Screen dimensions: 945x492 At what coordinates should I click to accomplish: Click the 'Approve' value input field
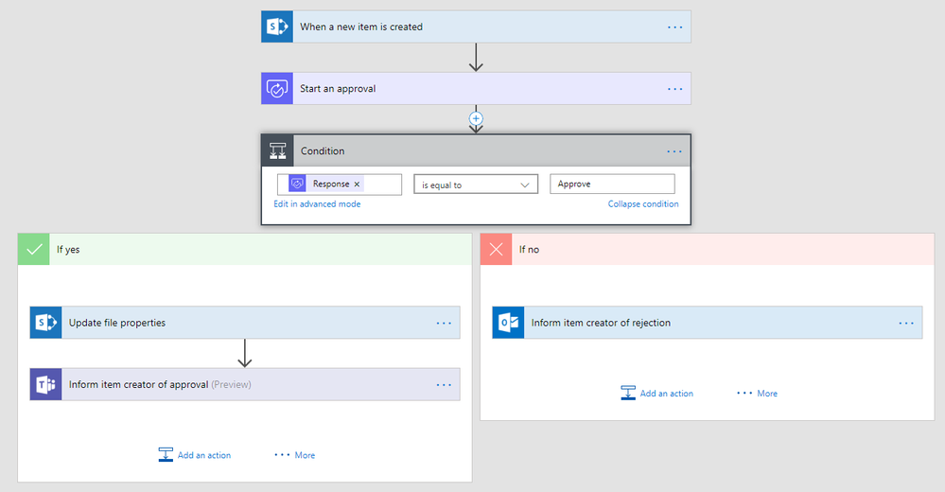612,184
